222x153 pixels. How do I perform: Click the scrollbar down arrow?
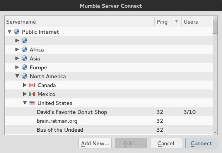pos(215,132)
